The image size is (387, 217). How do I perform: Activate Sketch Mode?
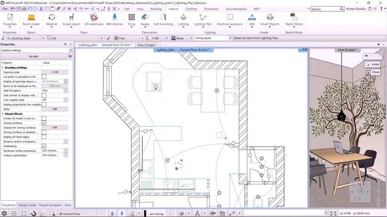[x=294, y=20]
